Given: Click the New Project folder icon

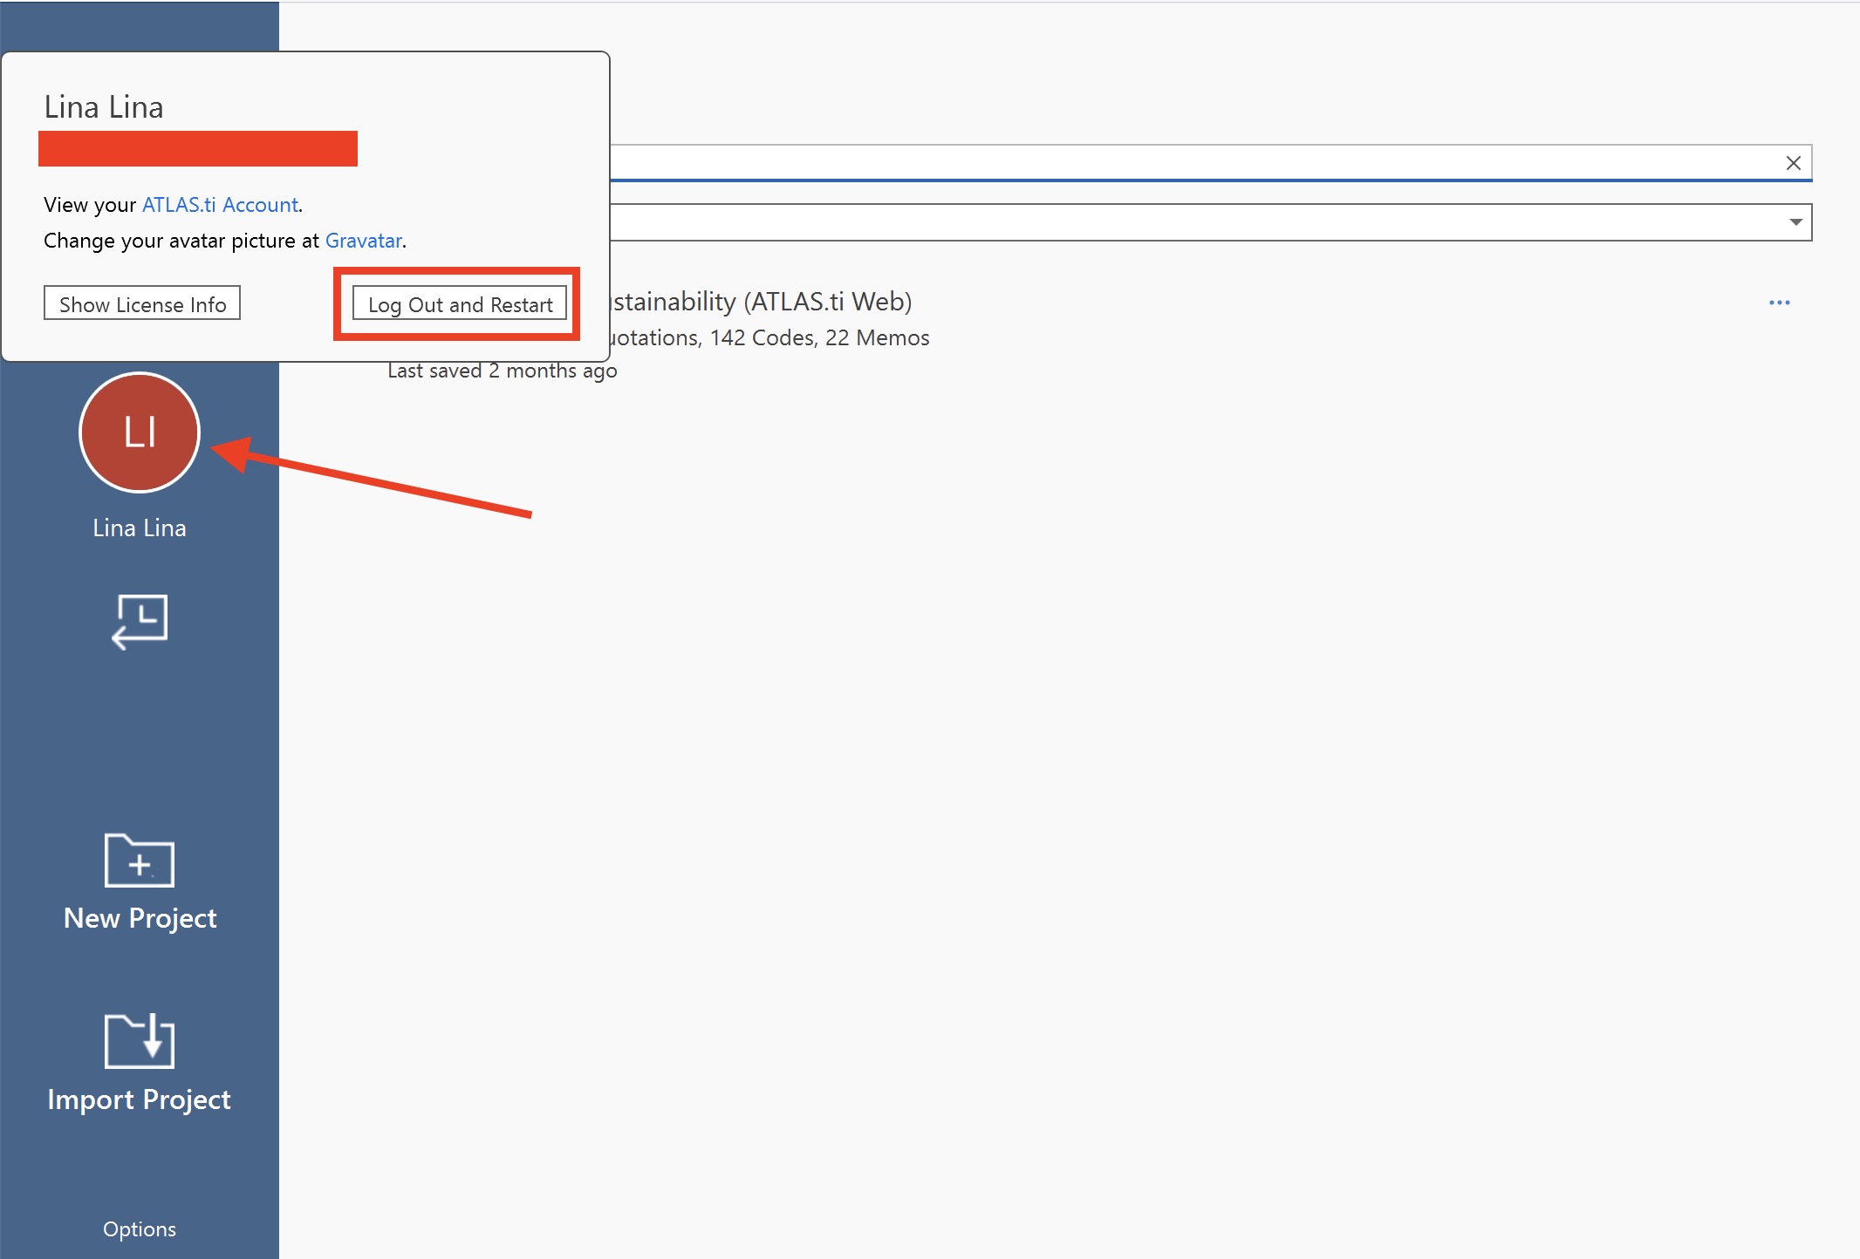Looking at the screenshot, I should tap(140, 861).
